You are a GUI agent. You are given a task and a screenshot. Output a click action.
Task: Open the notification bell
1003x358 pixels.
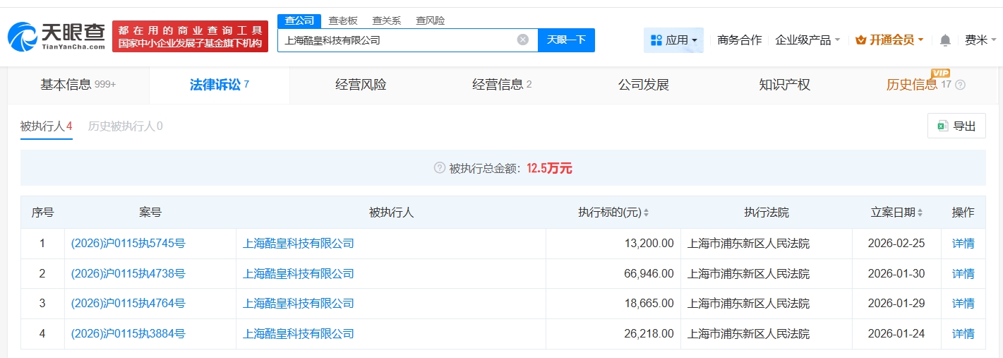(x=945, y=40)
